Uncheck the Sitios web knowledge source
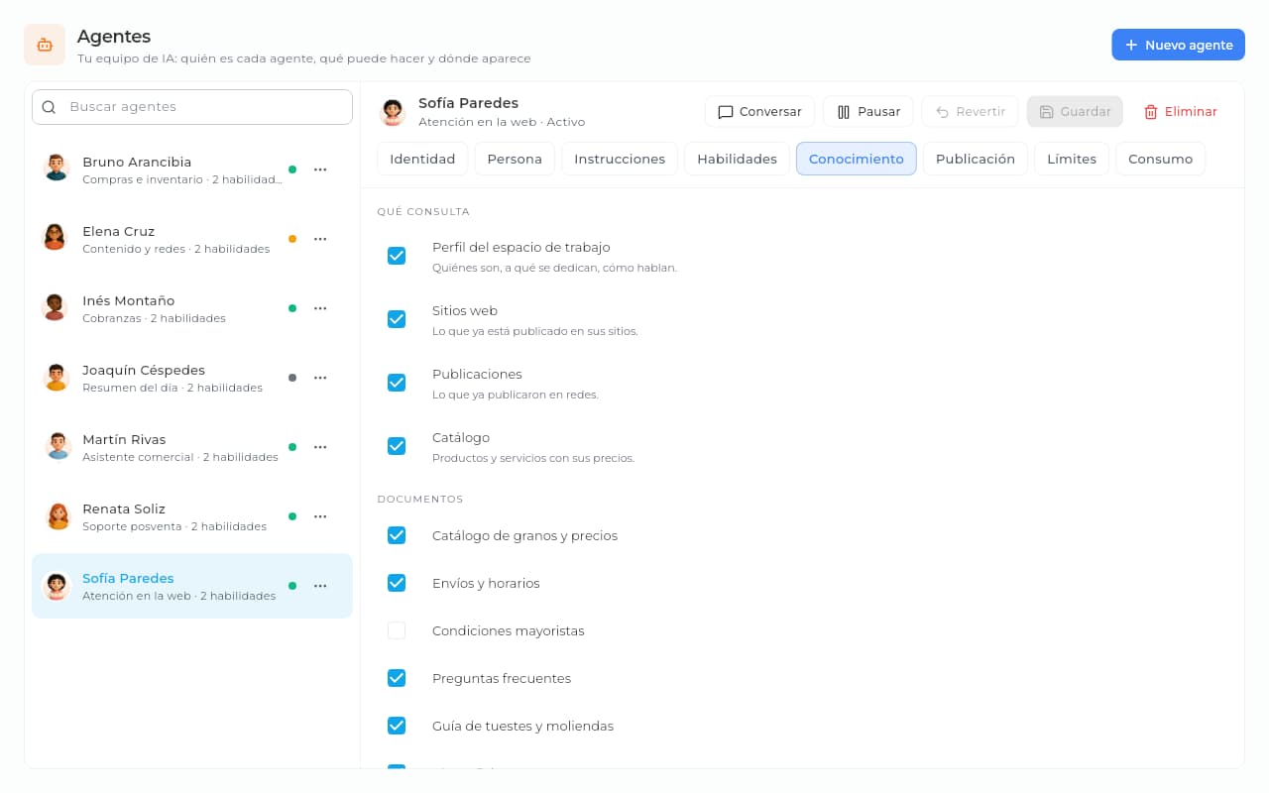Screen dimensions: 1269x793 [x=397, y=319]
